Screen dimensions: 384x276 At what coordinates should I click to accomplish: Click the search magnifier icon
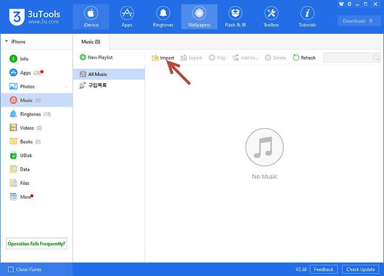coord(377,58)
